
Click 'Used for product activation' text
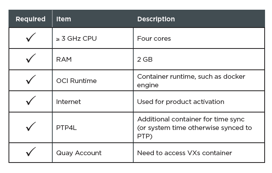[x=181, y=102]
